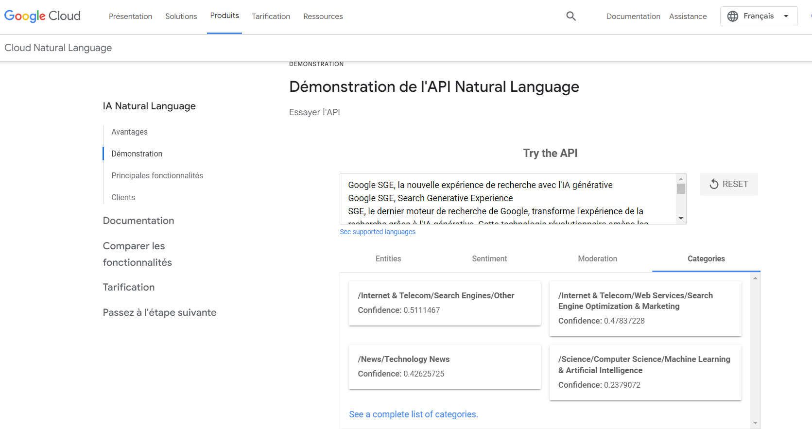
Task: Open the sidebar Tarification section
Action: coord(129,287)
